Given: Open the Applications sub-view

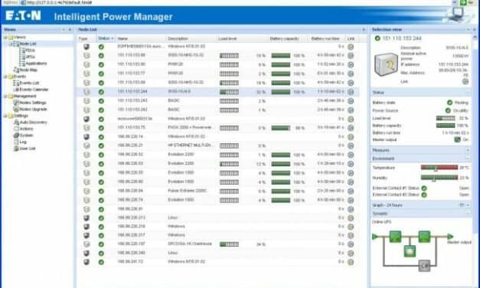Looking at the screenshot, I should pyautogui.click(x=36, y=64).
